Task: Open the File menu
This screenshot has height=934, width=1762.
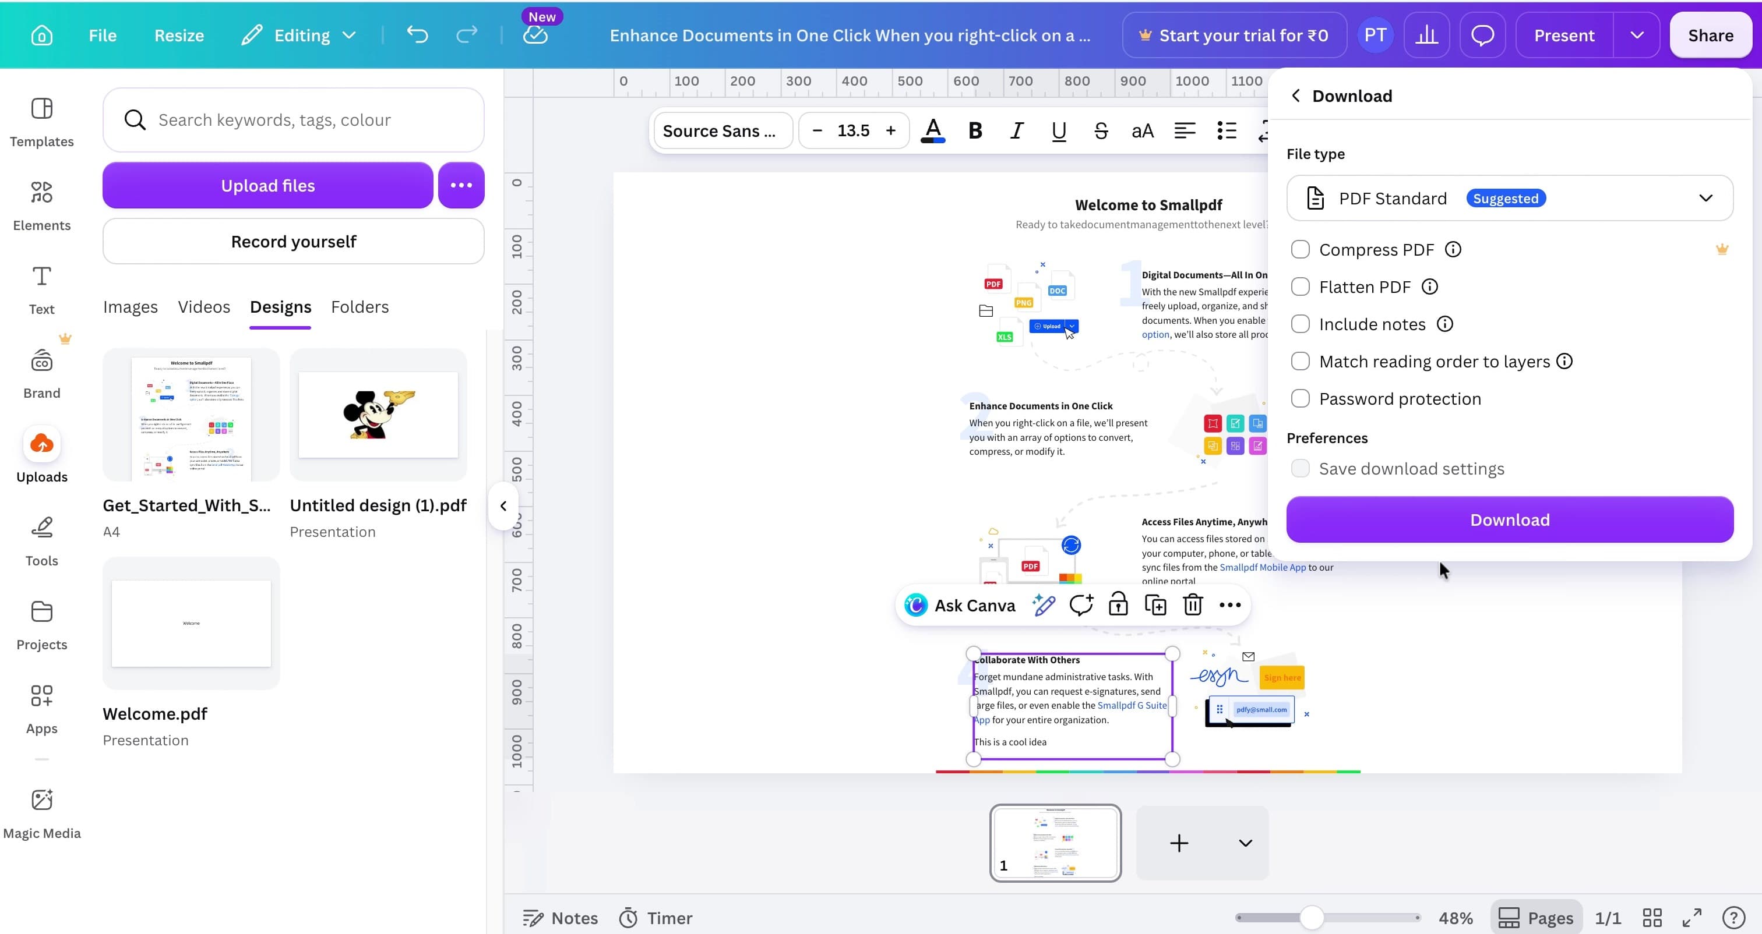Action: point(103,35)
